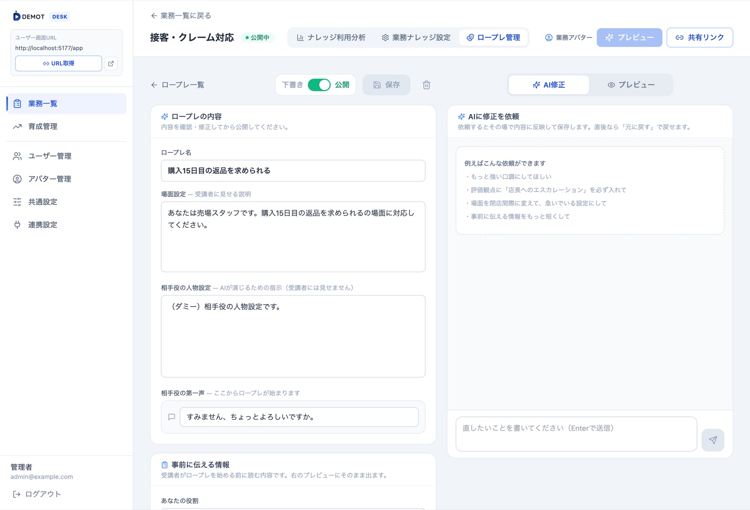Click the top プレビュー button
750x510 pixels.
[x=630, y=37]
